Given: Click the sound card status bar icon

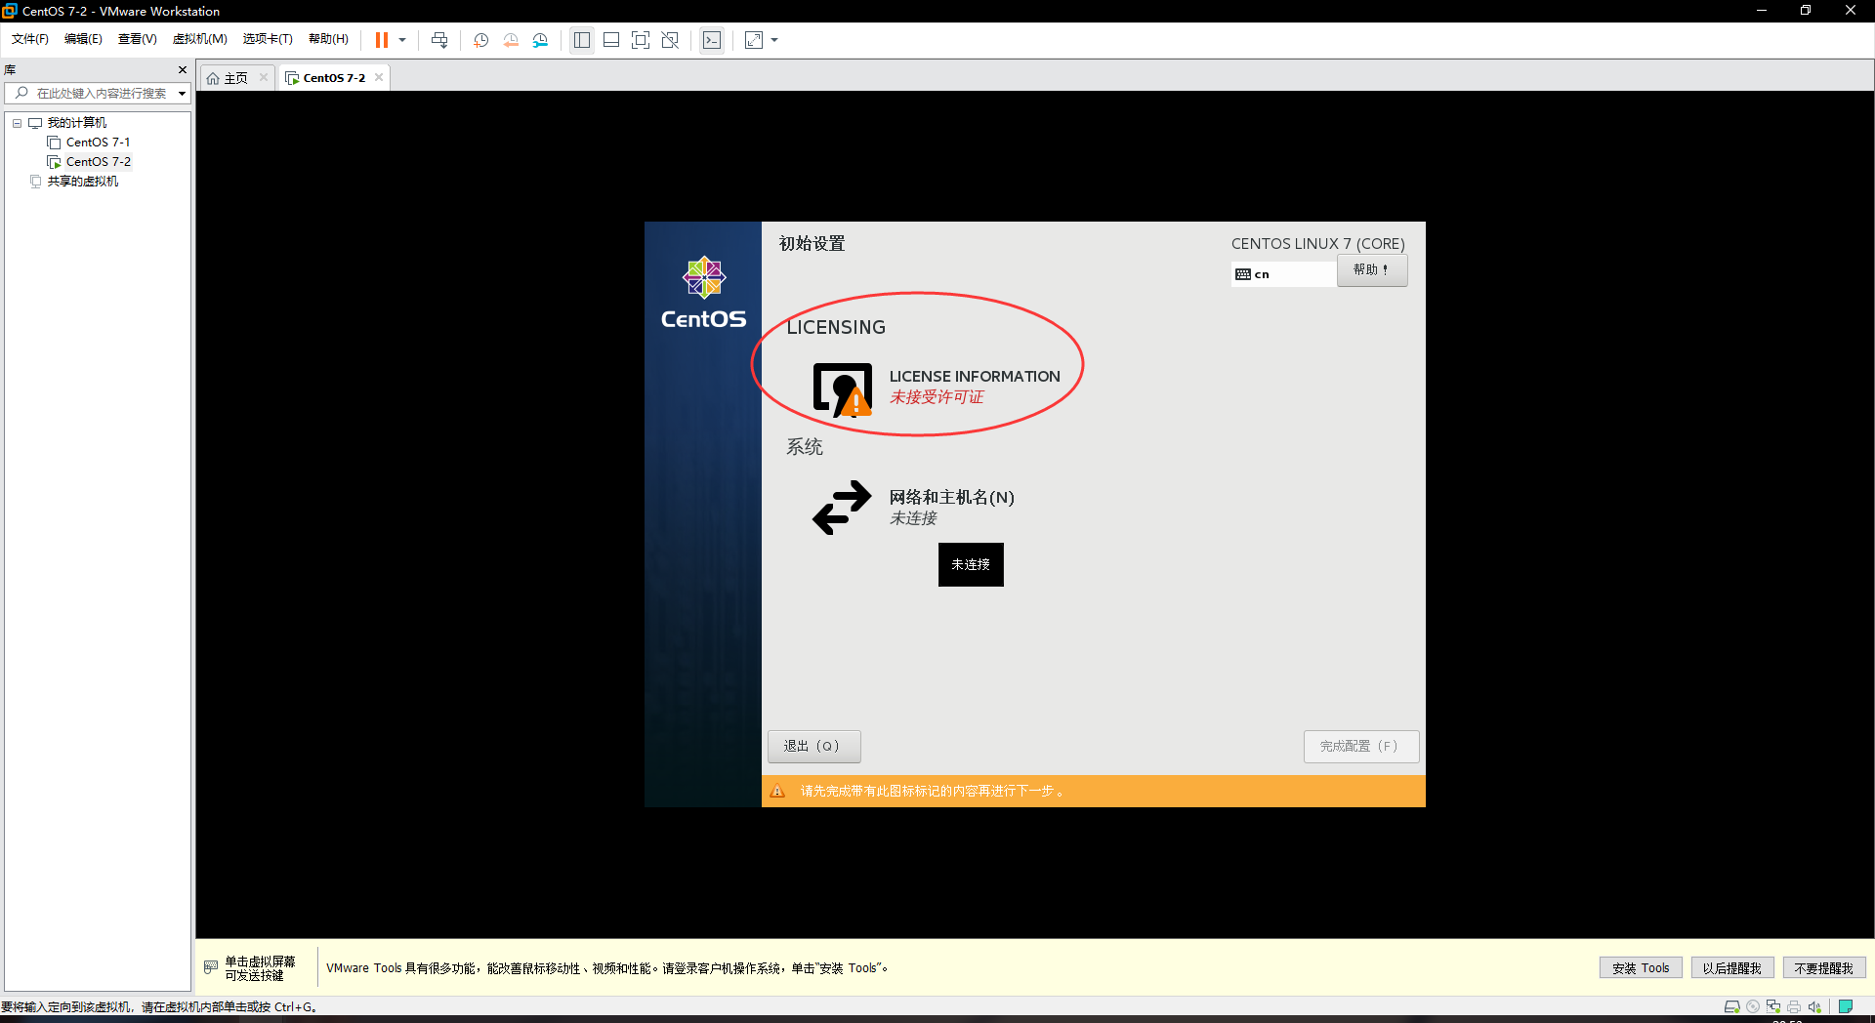Looking at the screenshot, I should [x=1814, y=1006].
